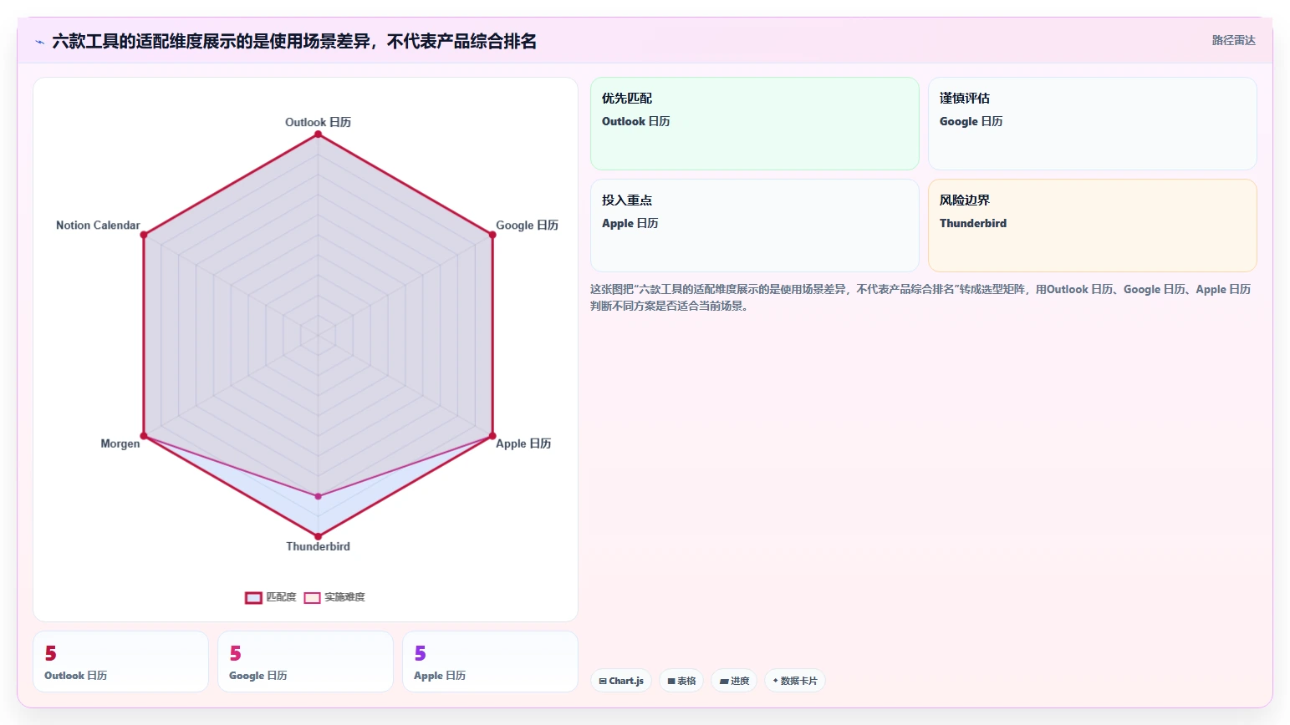
Task: Click the header icon beside the title
Action: [39, 42]
